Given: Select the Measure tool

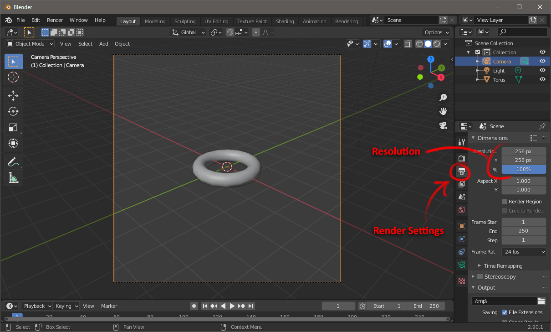Looking at the screenshot, I should 13,178.
